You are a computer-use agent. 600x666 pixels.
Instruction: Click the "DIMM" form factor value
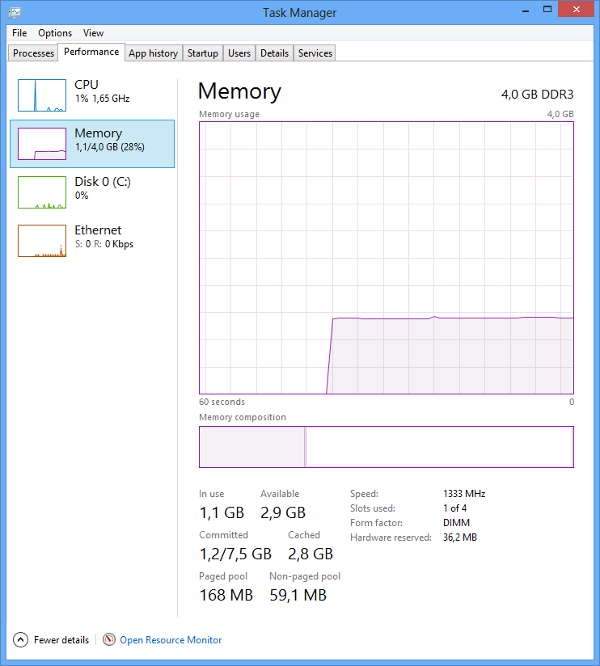(456, 522)
